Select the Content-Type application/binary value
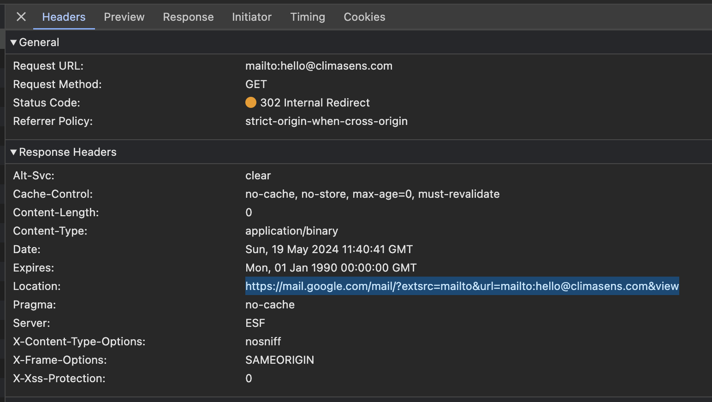Viewport: 712px width, 402px height. pyautogui.click(x=291, y=231)
